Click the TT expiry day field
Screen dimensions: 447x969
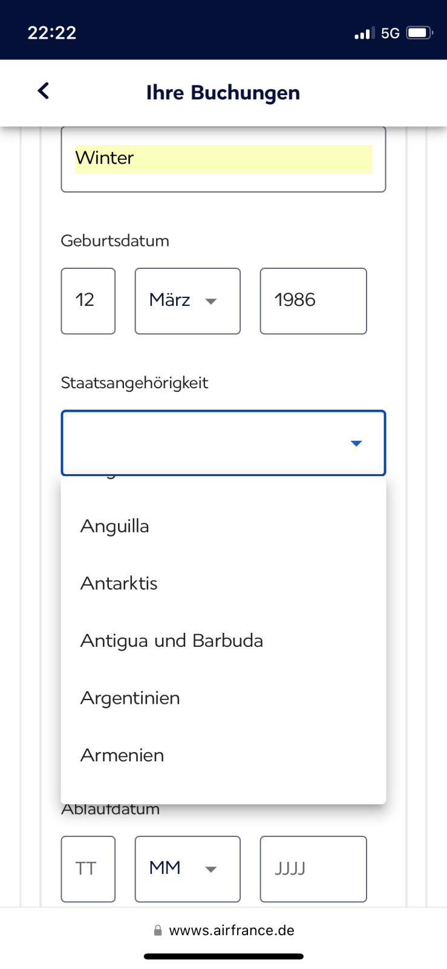tap(88, 869)
